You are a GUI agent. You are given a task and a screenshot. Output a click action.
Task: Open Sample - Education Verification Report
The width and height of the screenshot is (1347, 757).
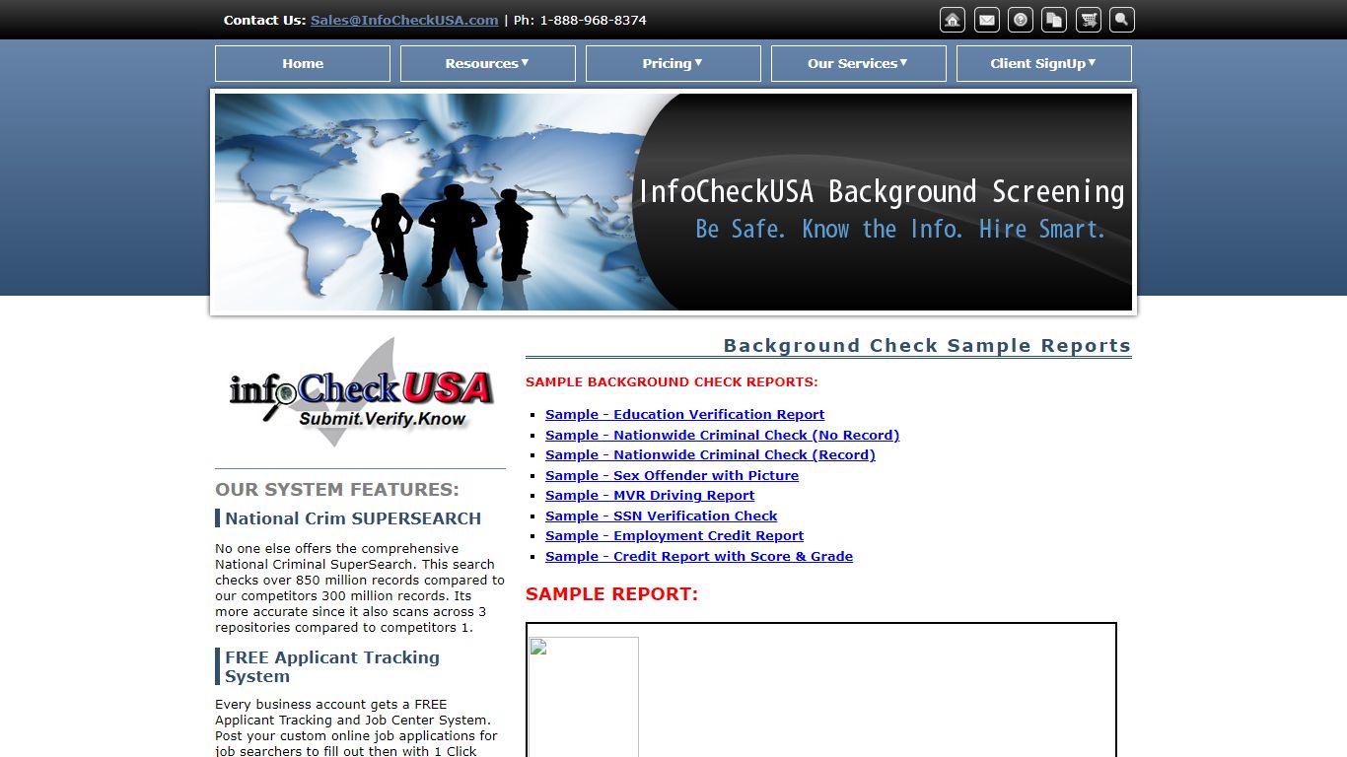pyautogui.click(x=684, y=415)
